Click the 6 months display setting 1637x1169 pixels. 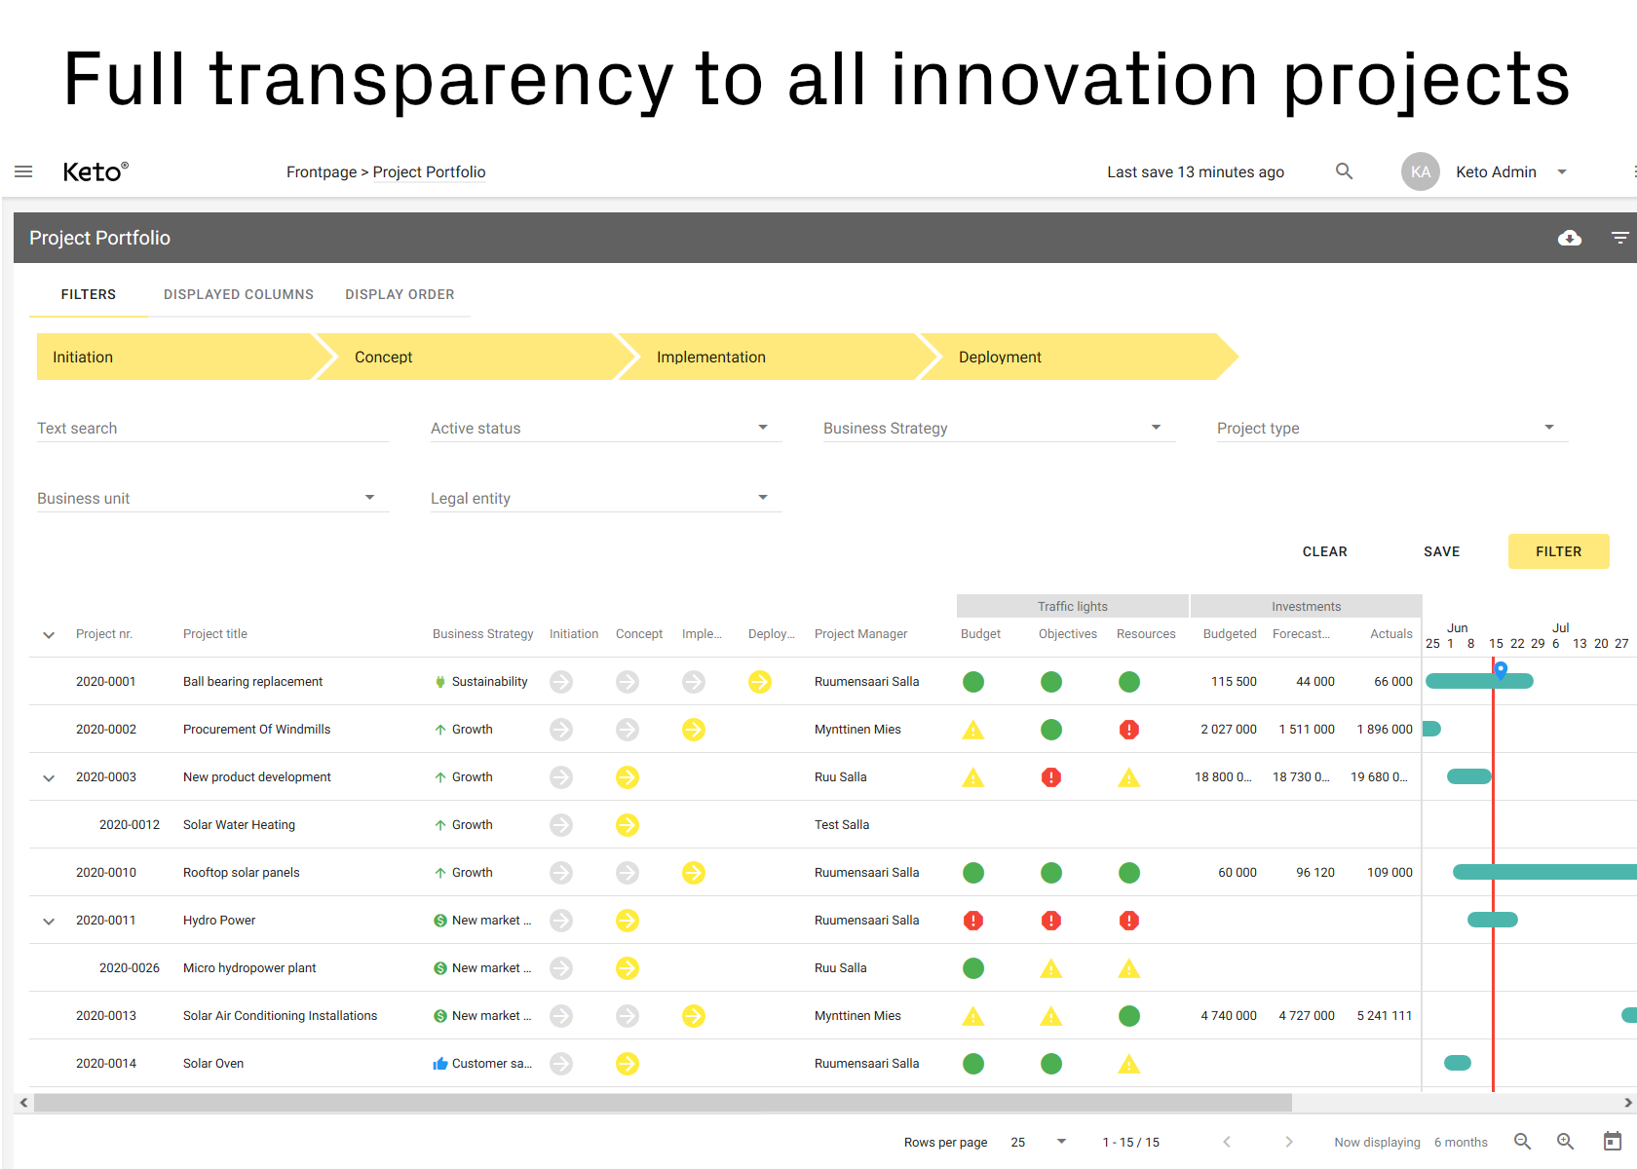1461,1142
